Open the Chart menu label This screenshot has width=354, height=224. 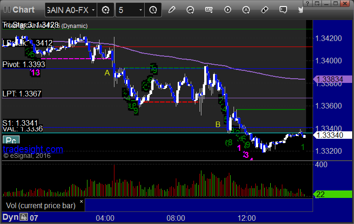23,10
